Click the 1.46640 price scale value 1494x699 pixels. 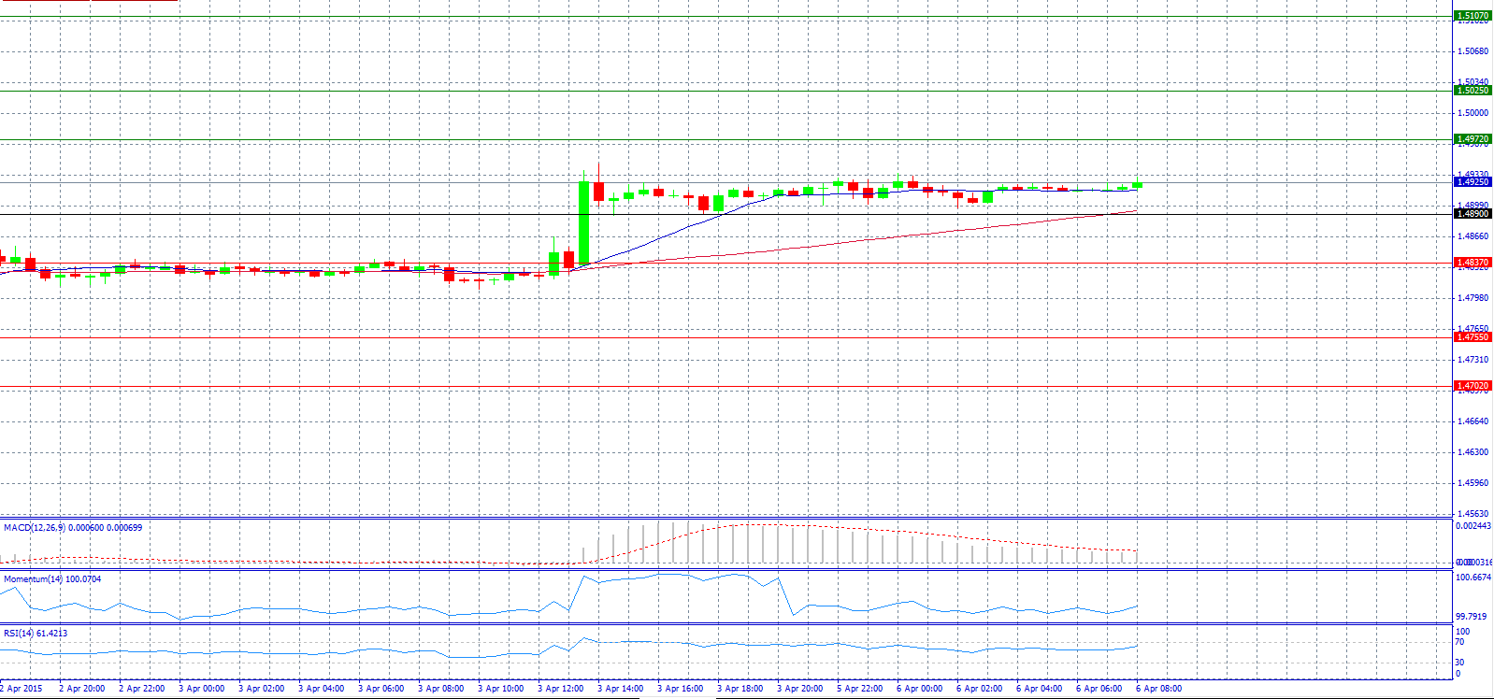click(x=1473, y=421)
